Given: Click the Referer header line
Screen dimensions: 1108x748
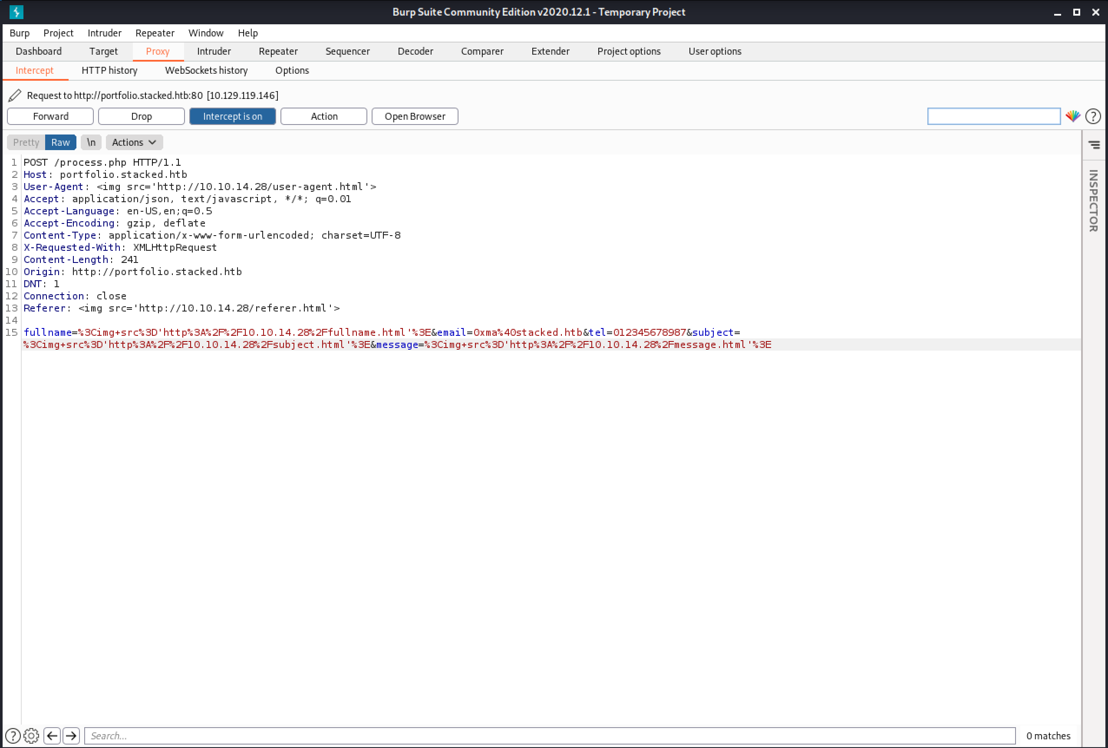Looking at the screenshot, I should tap(181, 308).
